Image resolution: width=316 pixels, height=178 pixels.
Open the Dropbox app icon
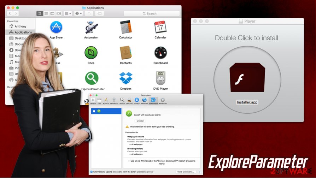click(126, 78)
